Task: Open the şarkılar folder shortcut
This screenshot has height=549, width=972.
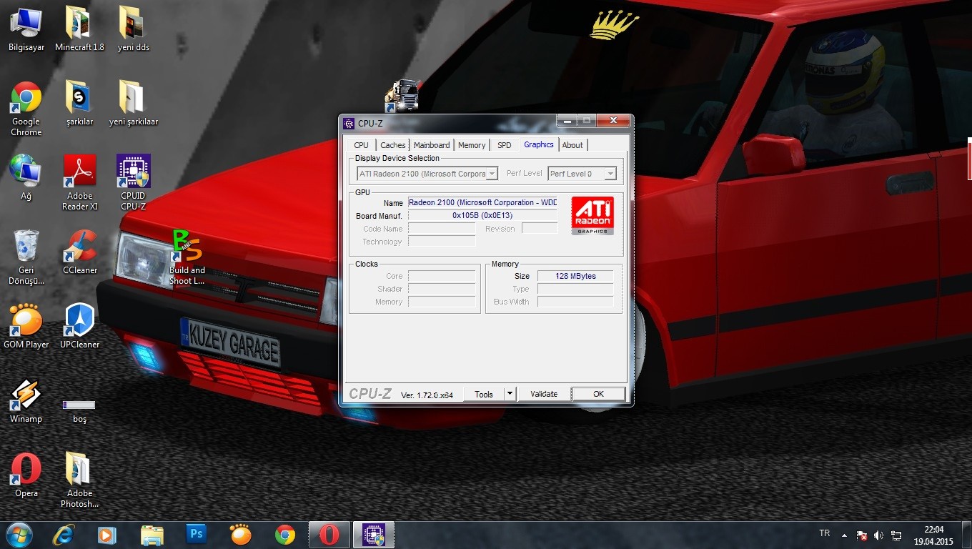Action: point(79,103)
